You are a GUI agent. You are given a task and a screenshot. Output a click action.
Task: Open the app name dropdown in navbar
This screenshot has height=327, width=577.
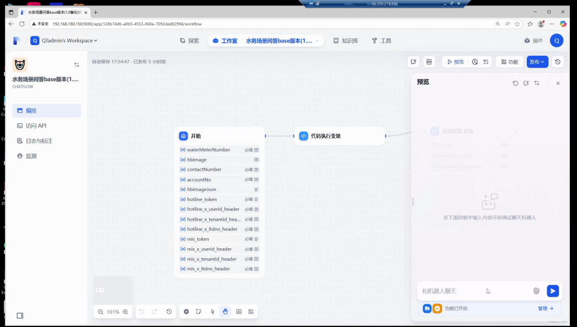click(x=317, y=41)
